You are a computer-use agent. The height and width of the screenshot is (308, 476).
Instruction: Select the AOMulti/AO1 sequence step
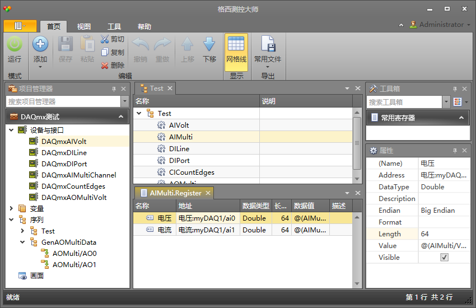tap(74, 265)
